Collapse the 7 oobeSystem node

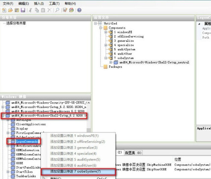(x=106, y=58)
